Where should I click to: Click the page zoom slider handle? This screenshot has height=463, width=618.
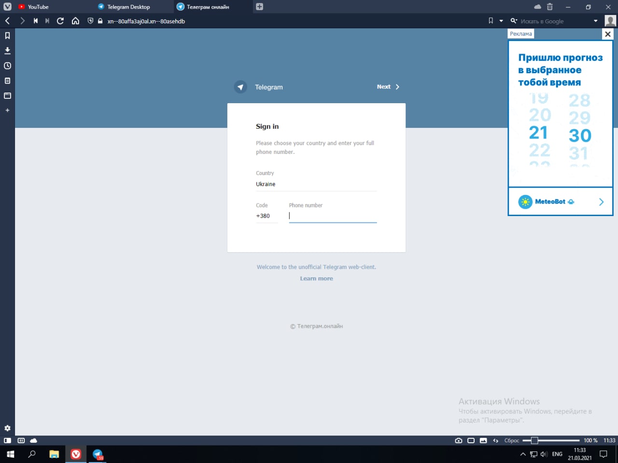click(x=534, y=440)
